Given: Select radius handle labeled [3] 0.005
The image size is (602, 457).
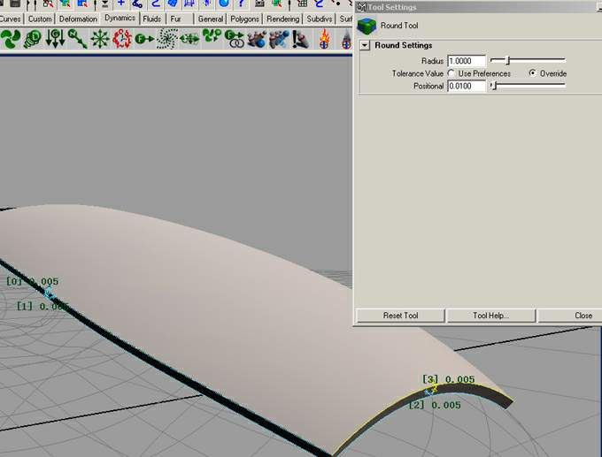Looking at the screenshot, I should (x=449, y=379).
